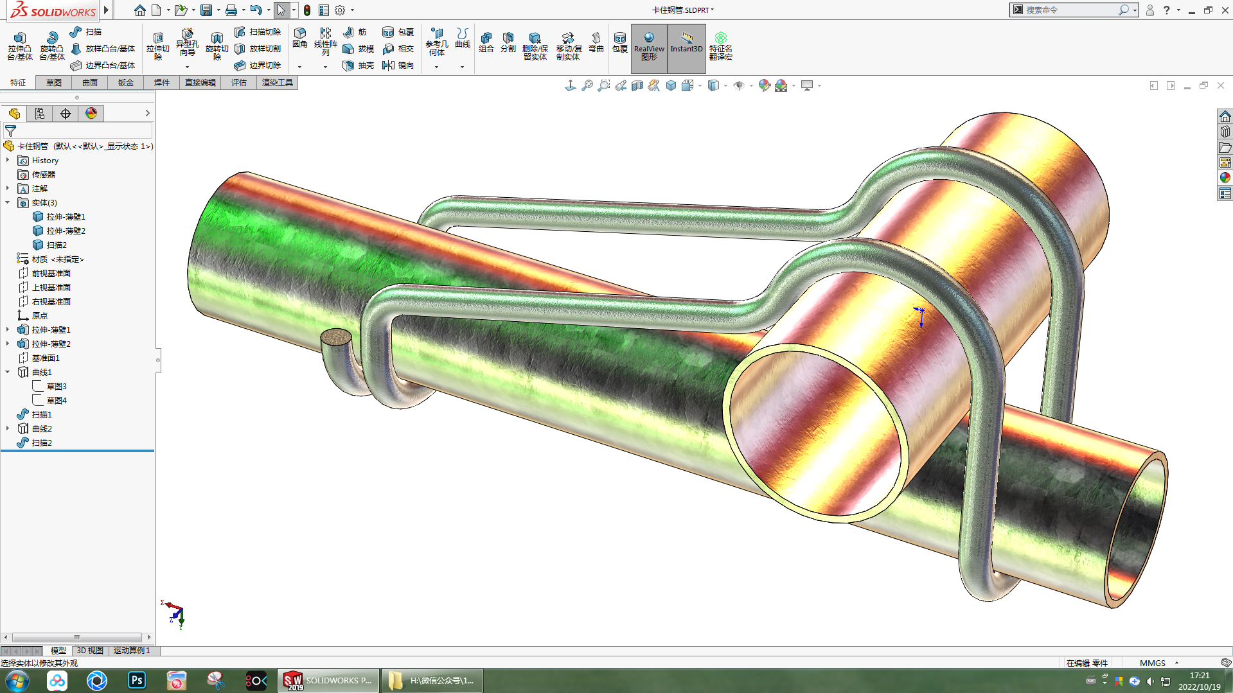Select the 拉伸凸台/基体 extrude boss tool
The width and height of the screenshot is (1233, 693).
(20, 46)
